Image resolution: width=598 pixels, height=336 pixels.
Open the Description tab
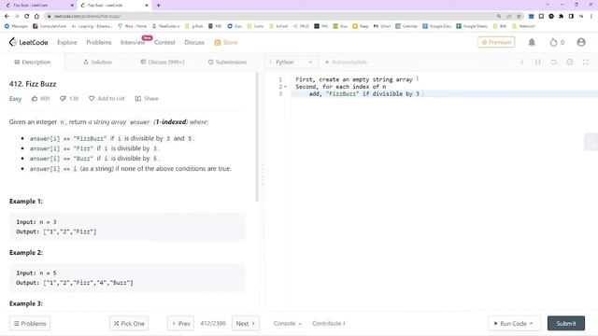click(33, 63)
